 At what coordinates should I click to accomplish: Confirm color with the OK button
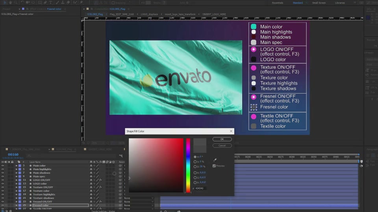point(222,139)
